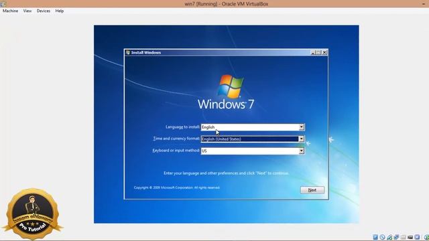This screenshot has height=241, width=429.
Task: Expand the Time and currency format dropdown arrow
Action: 301,139
